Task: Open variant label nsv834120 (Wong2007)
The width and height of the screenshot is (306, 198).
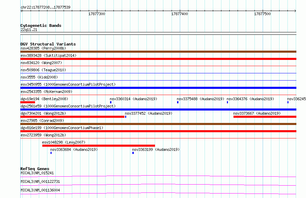Action: click(41, 63)
